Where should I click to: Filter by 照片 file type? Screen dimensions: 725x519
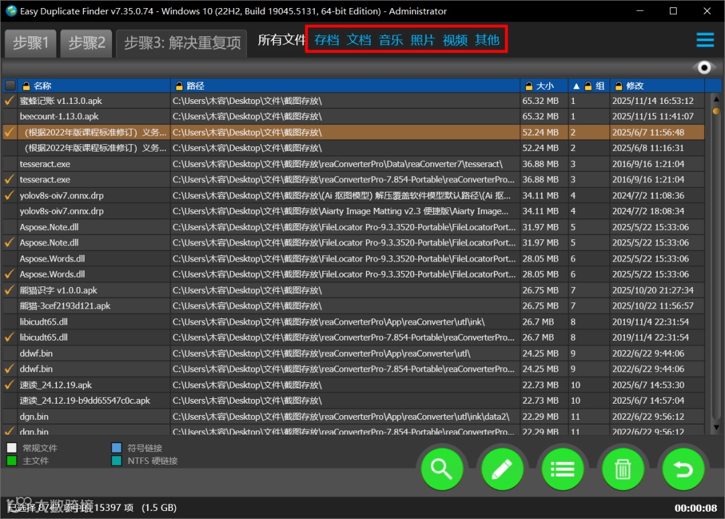[423, 40]
